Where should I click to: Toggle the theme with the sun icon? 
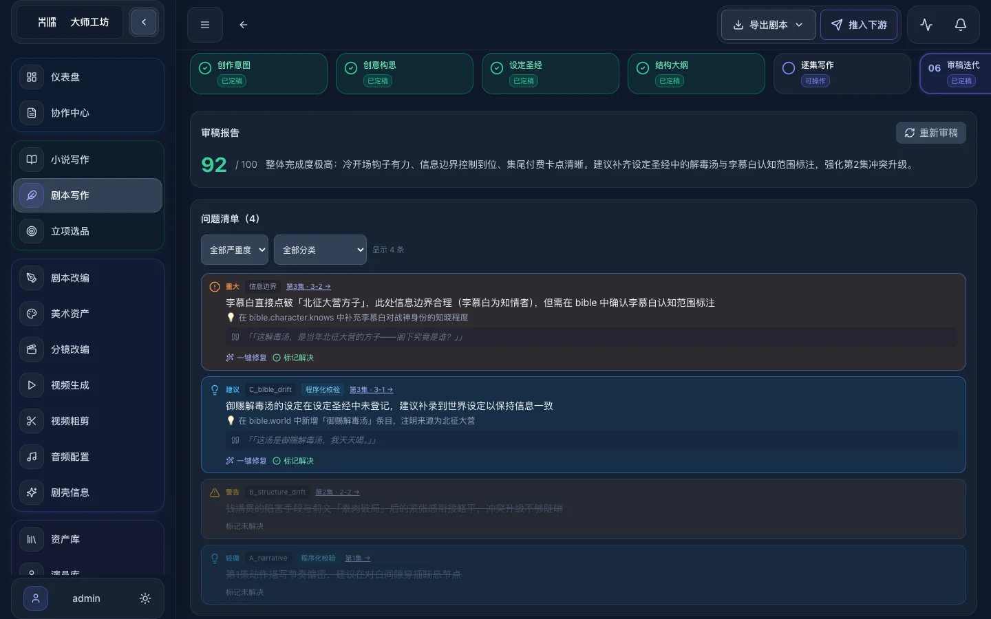coord(145,598)
